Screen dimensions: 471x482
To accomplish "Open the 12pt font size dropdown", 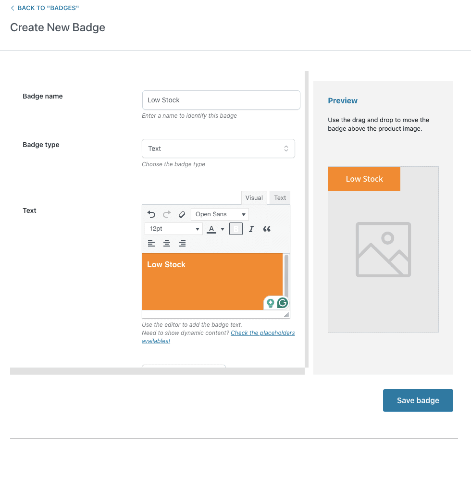I will [174, 229].
